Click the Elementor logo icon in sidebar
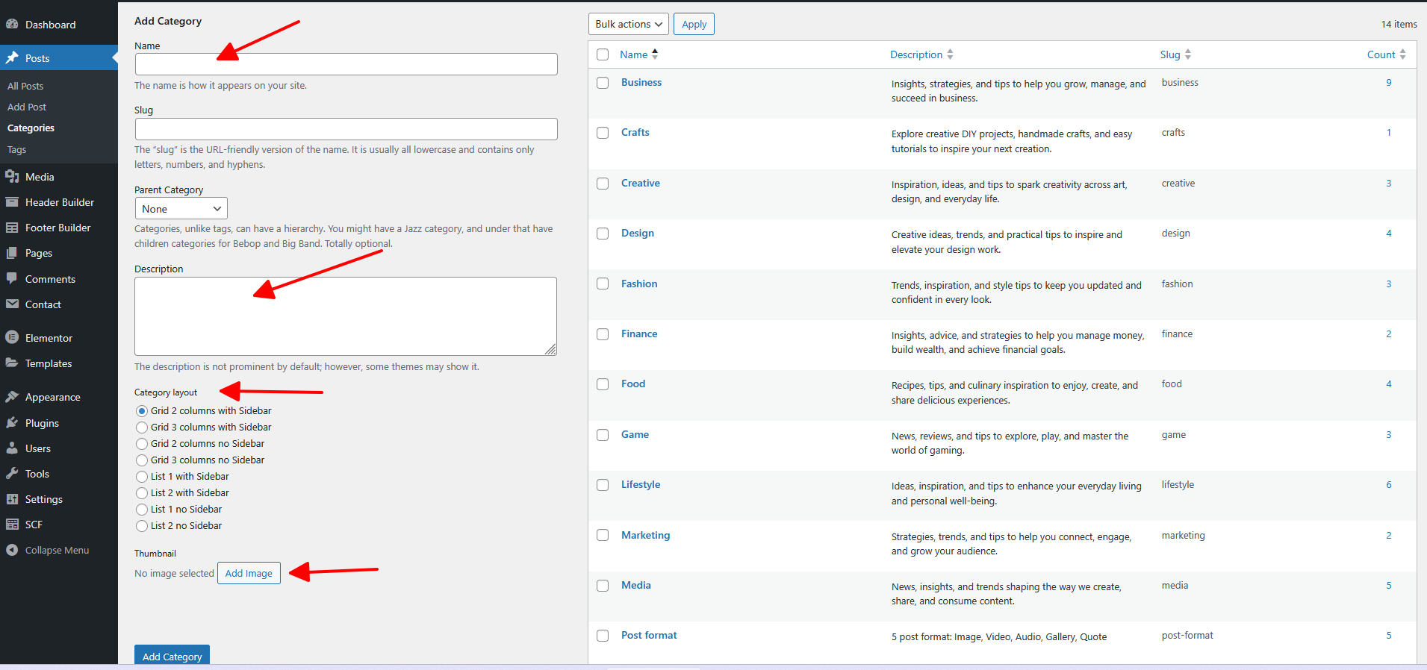 [x=12, y=338]
